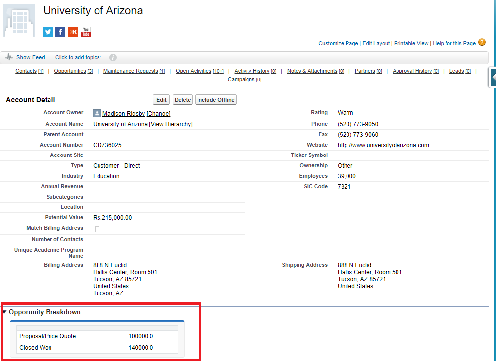Expand the collapsed sidebar arrow tab
The image size is (496, 361).
493,77
